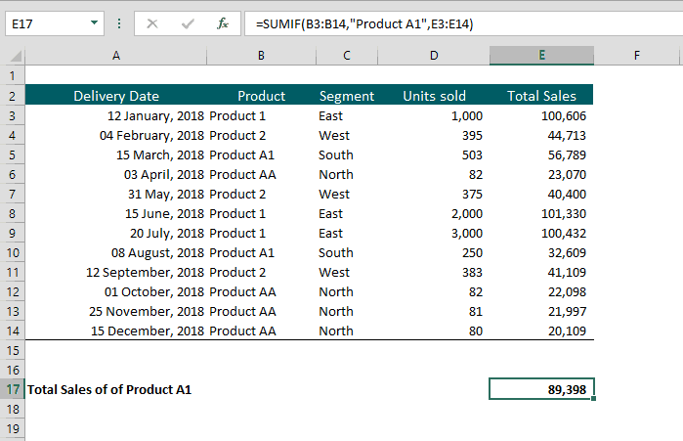Select cell with 12 January, 2018

116,116
